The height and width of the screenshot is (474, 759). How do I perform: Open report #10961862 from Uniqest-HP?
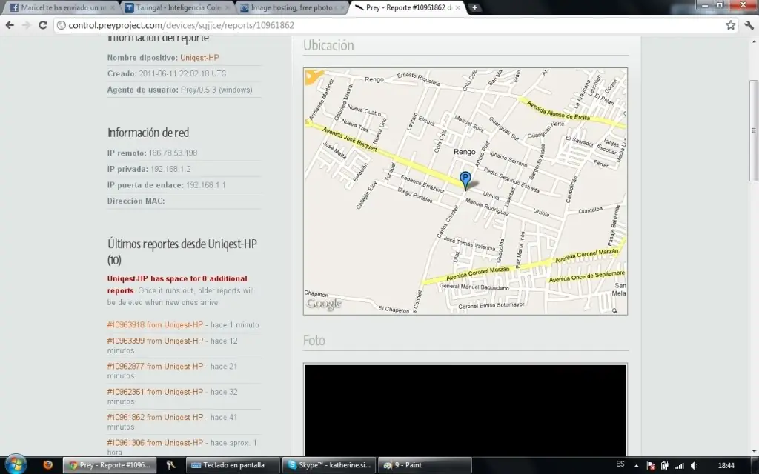pos(155,418)
